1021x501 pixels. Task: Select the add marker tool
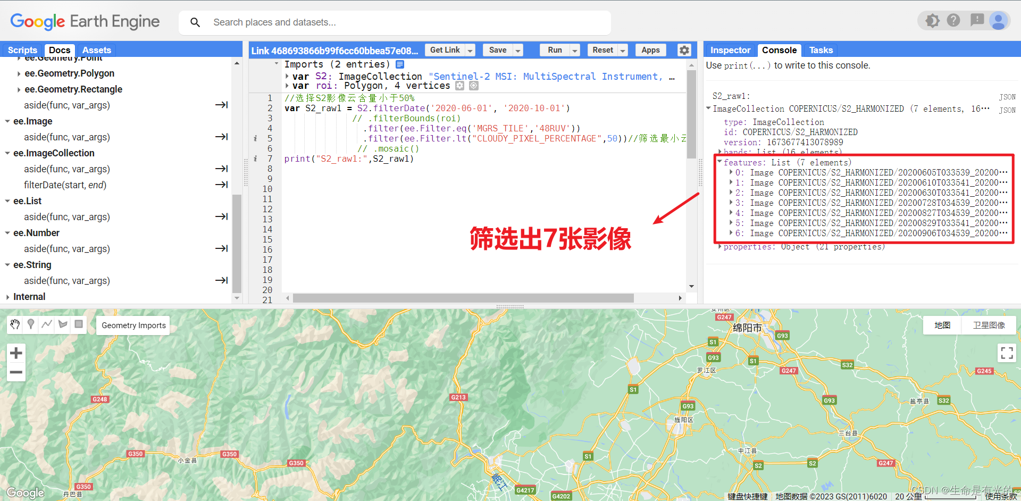[31, 324]
